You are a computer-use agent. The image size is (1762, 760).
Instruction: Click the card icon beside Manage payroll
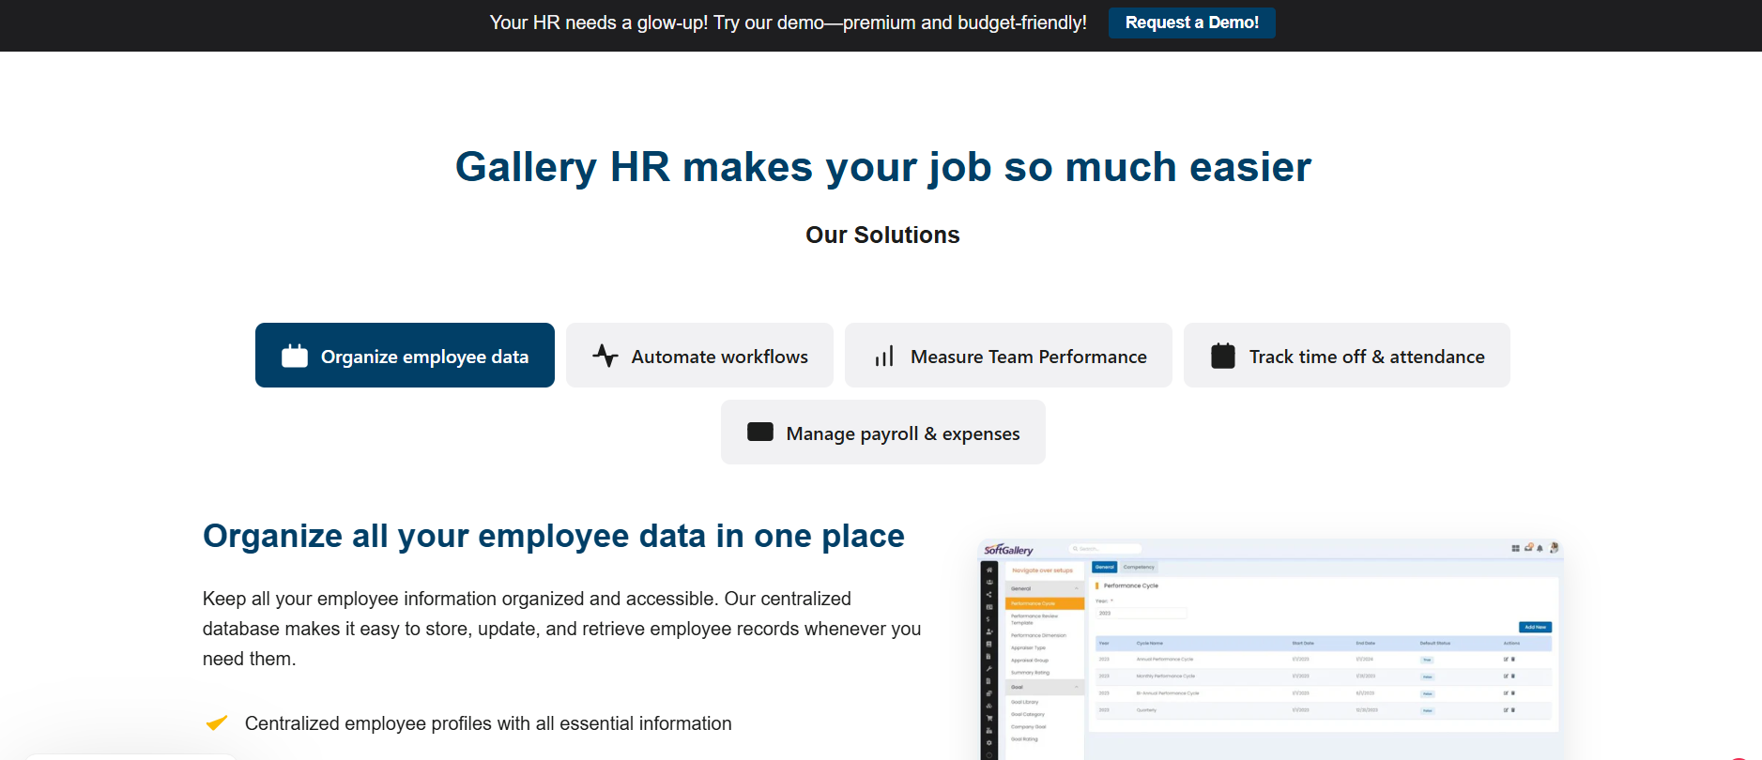click(x=760, y=432)
